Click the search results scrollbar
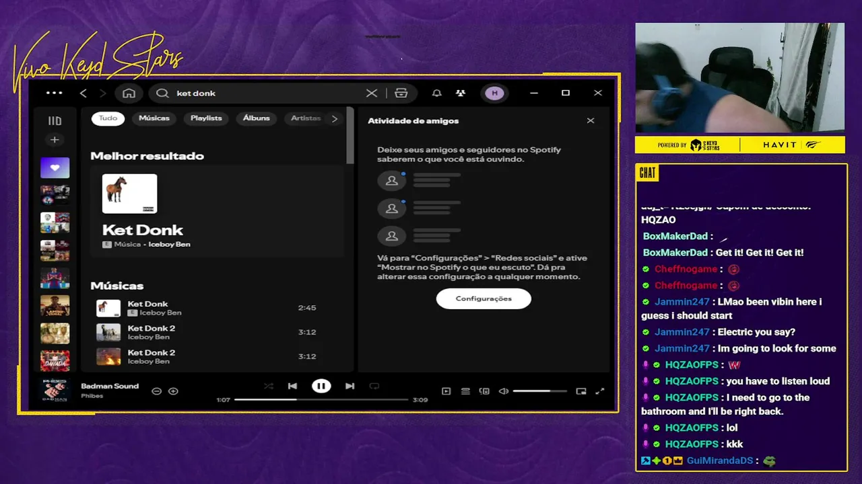This screenshot has width=862, height=484. 350,135
